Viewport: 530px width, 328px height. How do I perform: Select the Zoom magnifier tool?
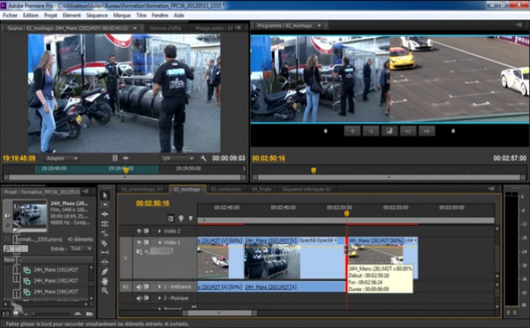[x=105, y=291]
